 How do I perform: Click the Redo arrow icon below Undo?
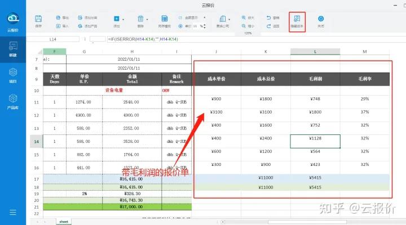tap(268, 26)
